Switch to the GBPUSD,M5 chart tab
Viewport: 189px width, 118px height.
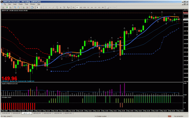[37, 113]
